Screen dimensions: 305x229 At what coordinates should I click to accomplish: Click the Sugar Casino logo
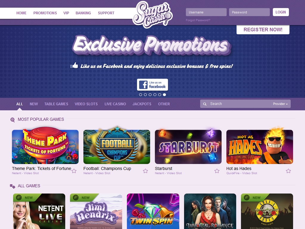pos(152,14)
